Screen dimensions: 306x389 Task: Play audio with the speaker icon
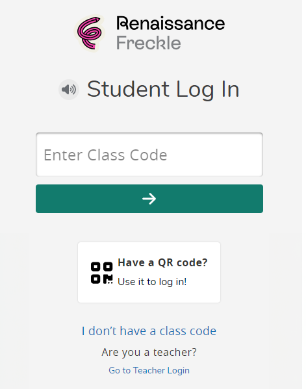pos(69,90)
